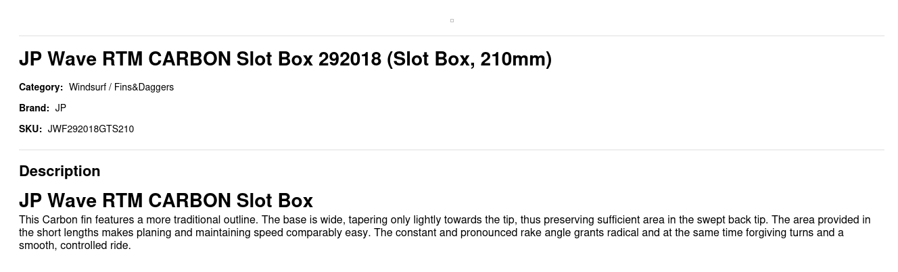Viewport: 898px width, 272px height.
Task: Select "(Slot Box, 210mm)" in the title
Action: pos(469,59)
